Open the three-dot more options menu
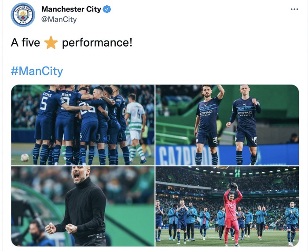Image resolution: width=308 pixels, height=251 pixels. pos(294,9)
